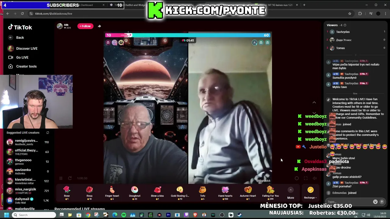The height and width of the screenshot is (219, 390).
Task: Expand More gifts list
Action: pos(291,193)
